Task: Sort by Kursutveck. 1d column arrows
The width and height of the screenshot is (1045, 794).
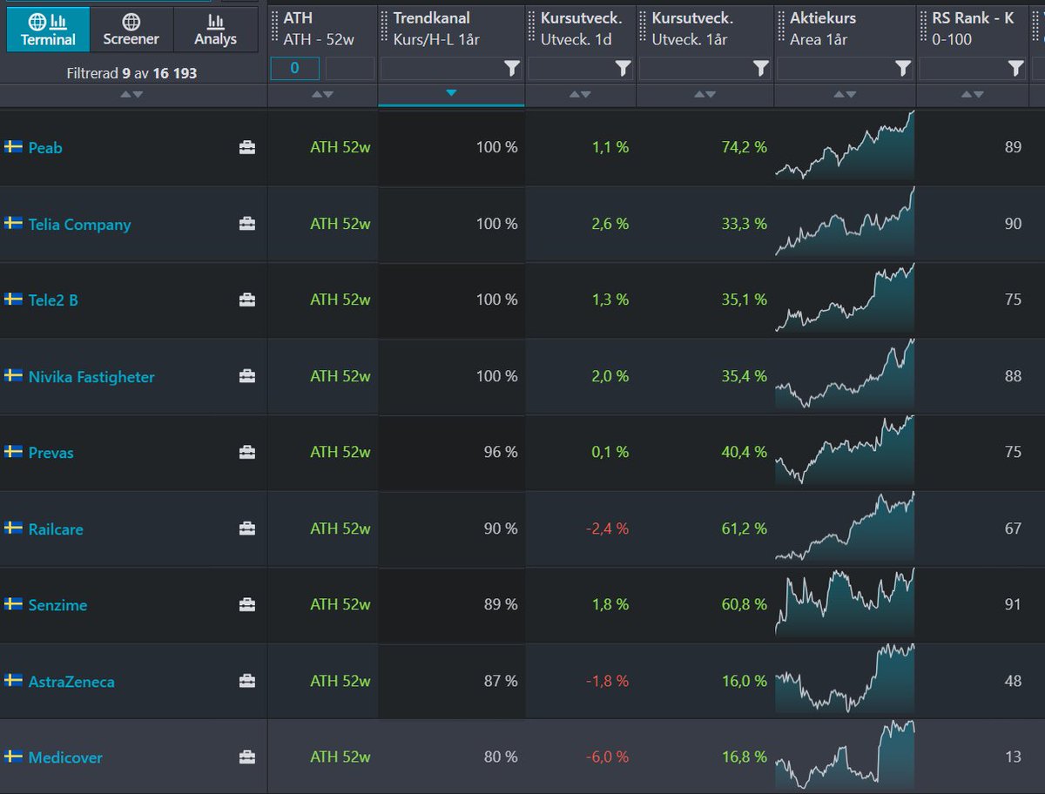Action: 580,94
